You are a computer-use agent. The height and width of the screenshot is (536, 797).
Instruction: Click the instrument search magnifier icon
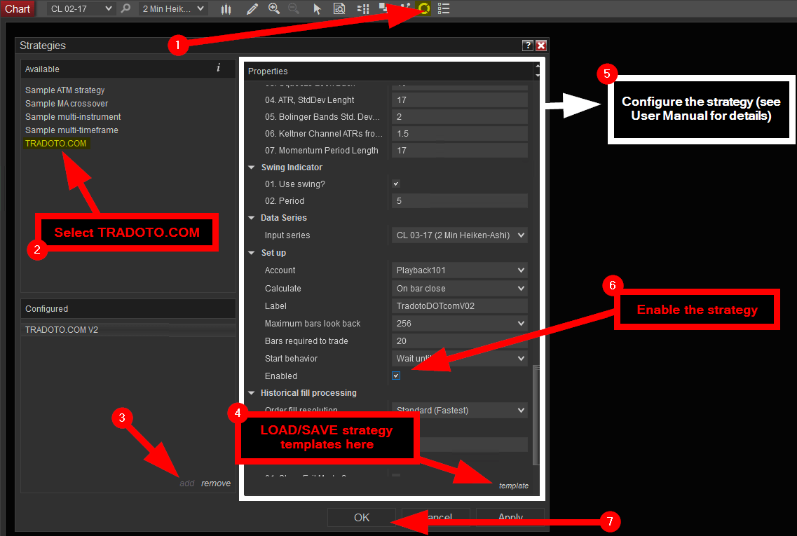(x=125, y=9)
